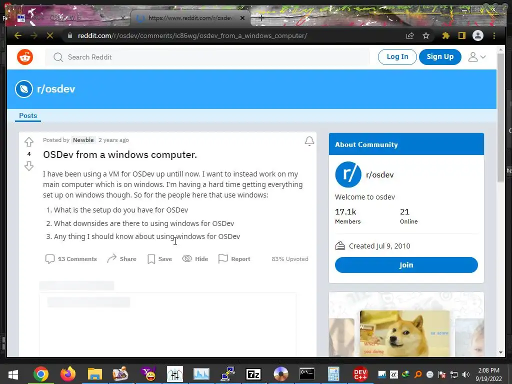Open the r/osdev title in the banner
This screenshot has width=512, height=384.
pyautogui.click(x=56, y=89)
